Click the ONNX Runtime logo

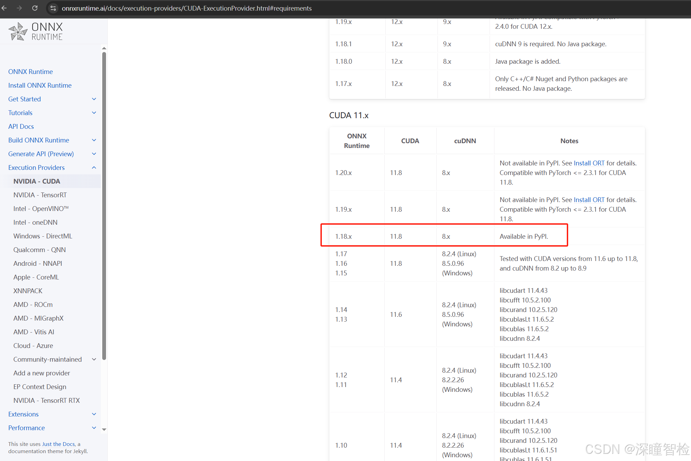(35, 32)
